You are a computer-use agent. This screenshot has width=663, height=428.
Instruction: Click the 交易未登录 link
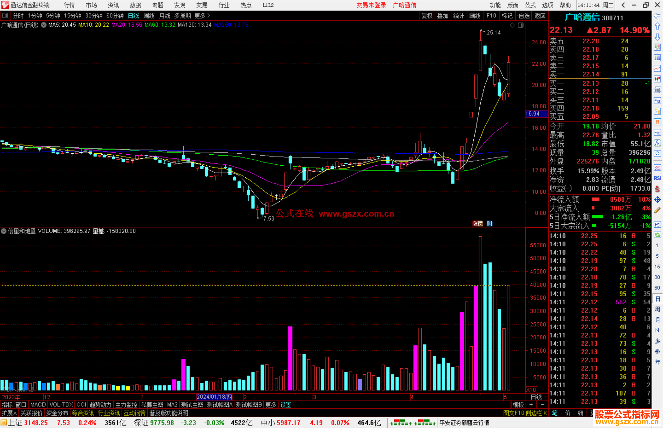(371, 5)
